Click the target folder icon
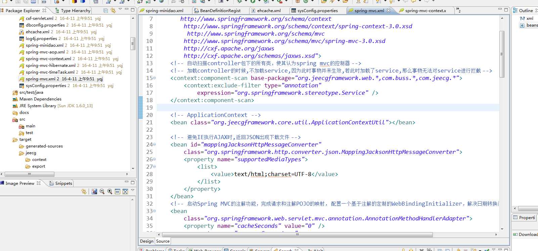The width and height of the screenshot is (538, 251). point(15,139)
